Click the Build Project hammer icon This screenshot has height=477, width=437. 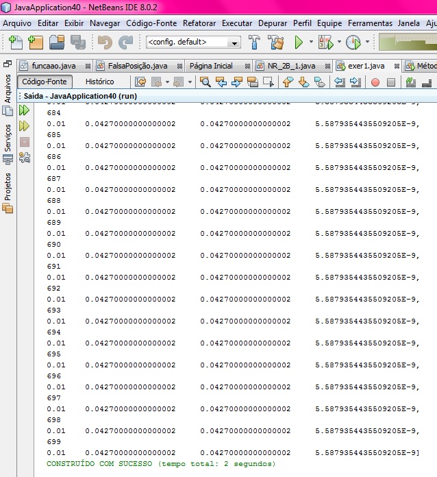(255, 42)
